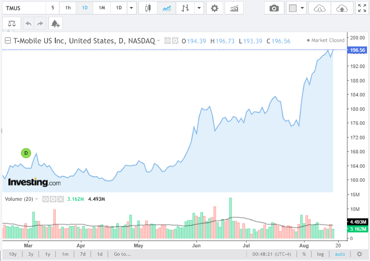This screenshot has width=370, height=261.
Task: Open bottom bar settings gear icon
Action: (x=360, y=254)
